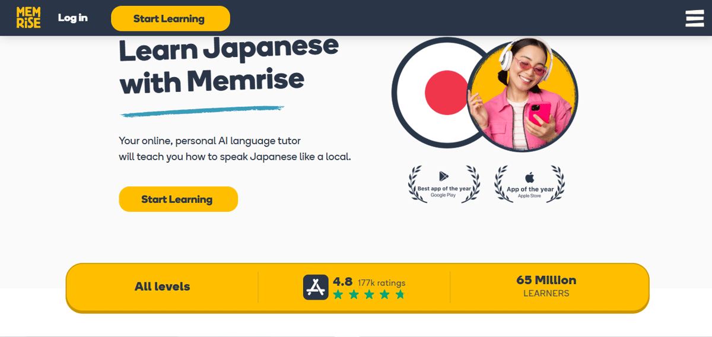This screenshot has height=337, width=712.
Task: Click the green star rating row
Action: (368, 294)
